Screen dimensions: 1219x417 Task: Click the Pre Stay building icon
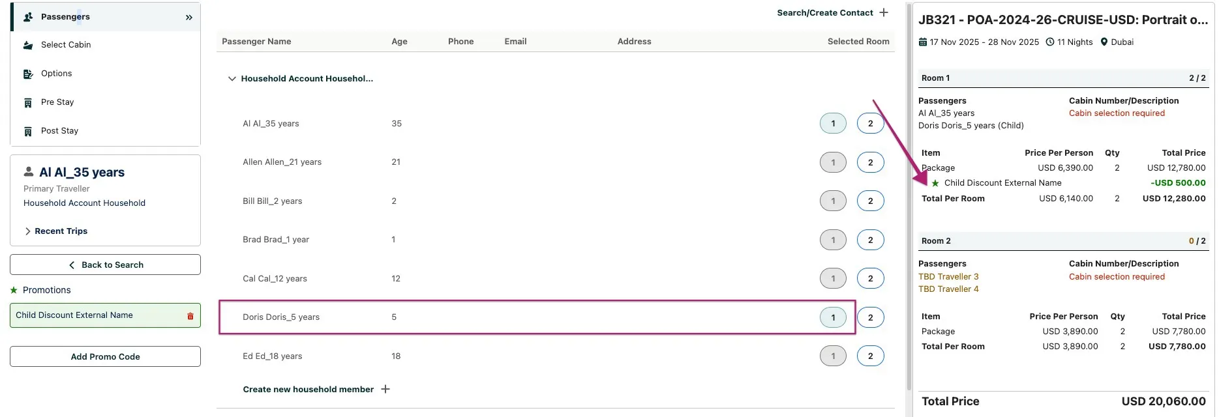28,102
